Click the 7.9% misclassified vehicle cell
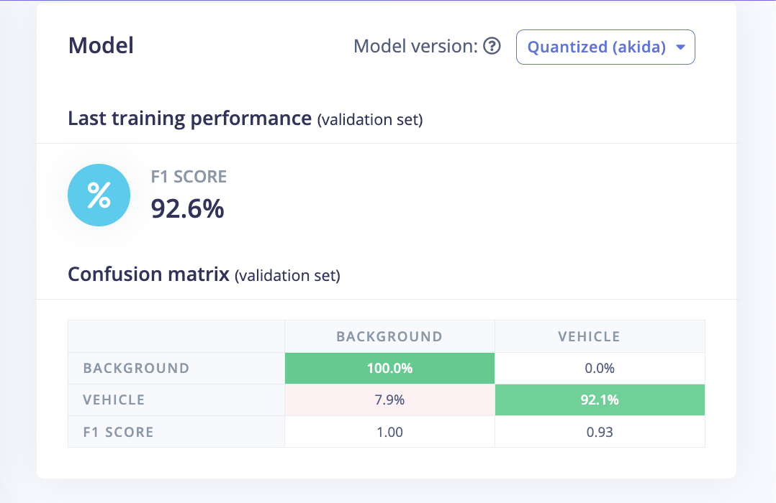 tap(389, 400)
